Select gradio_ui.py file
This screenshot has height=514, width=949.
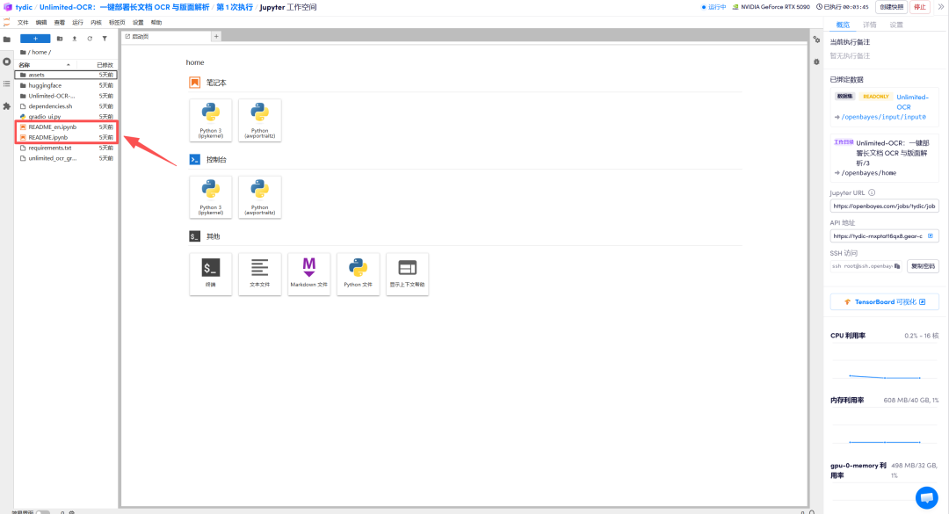[66, 116]
